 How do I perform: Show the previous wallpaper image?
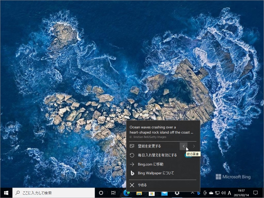click(184, 146)
